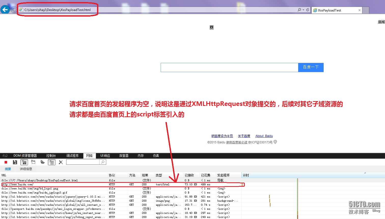The width and height of the screenshot is (385, 219).
Task: Export captured traffic with the save icon
Action: 15,162
